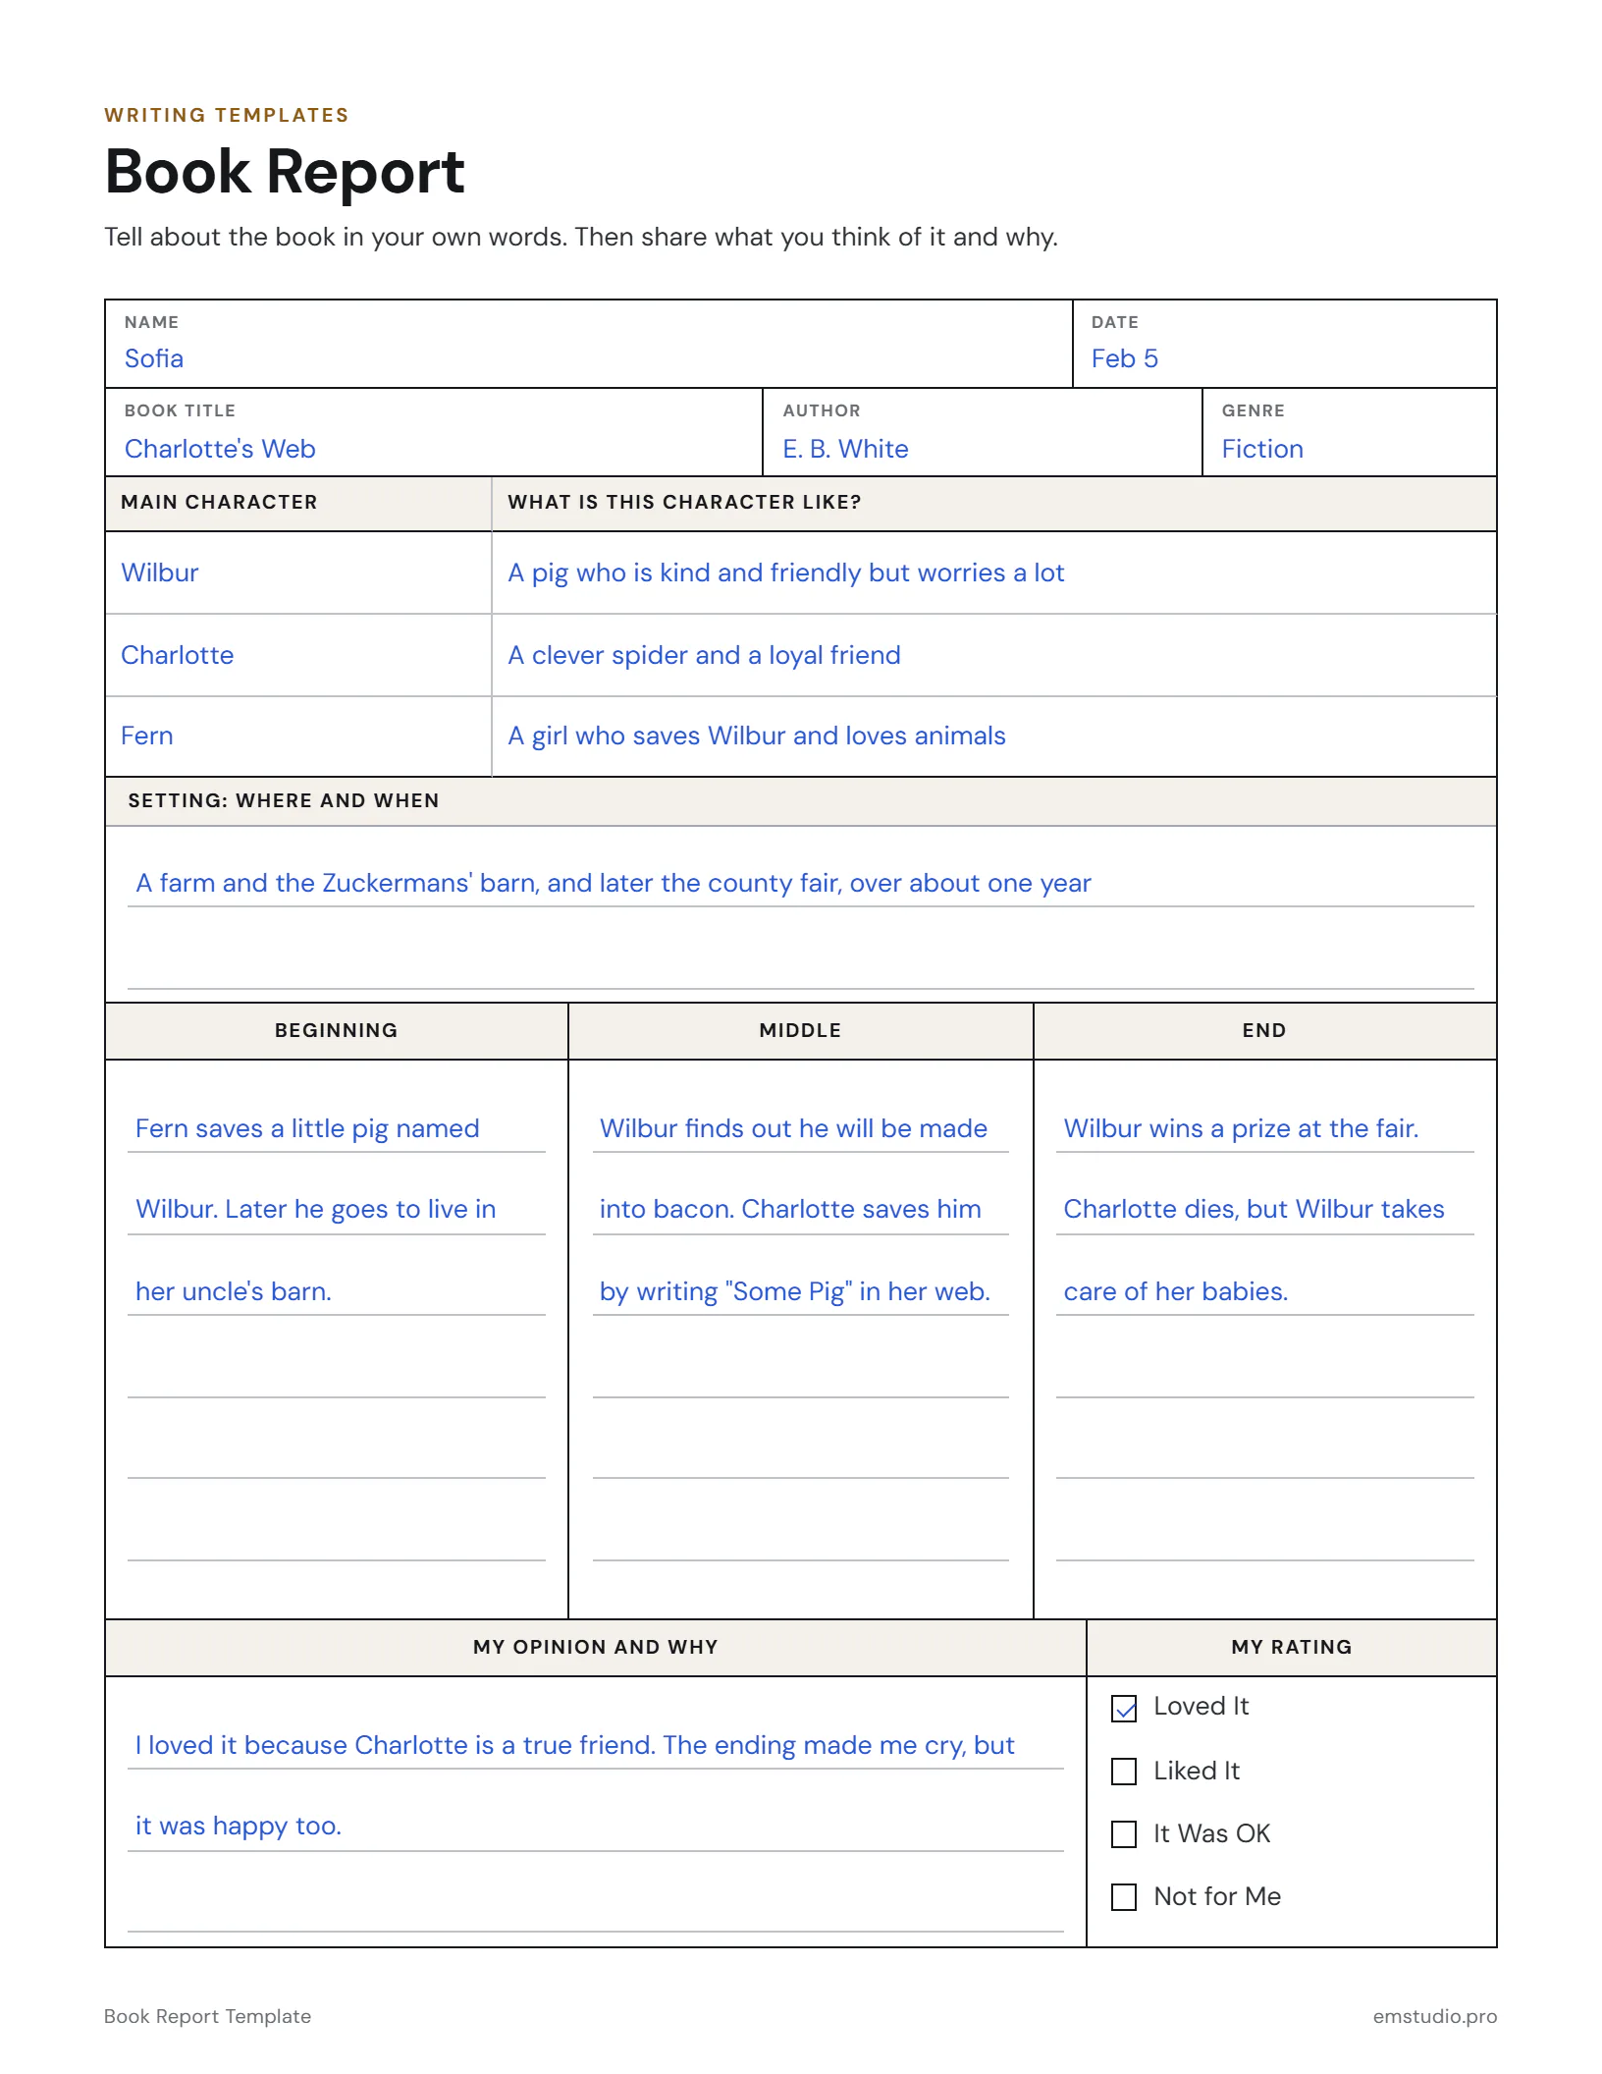The image size is (1602, 2074).
Task: Check the Loved It checkbox
Action: 1124,1709
